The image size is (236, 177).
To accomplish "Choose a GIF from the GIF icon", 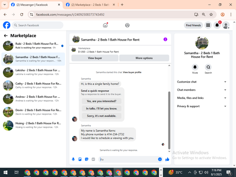I will click(x=93, y=160).
